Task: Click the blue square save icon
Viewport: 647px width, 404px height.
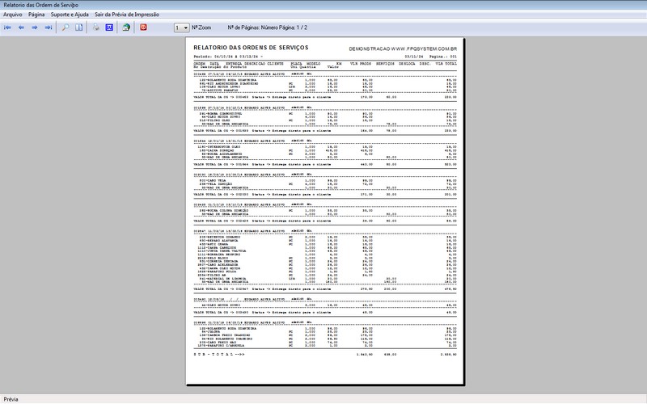Action: point(109,27)
